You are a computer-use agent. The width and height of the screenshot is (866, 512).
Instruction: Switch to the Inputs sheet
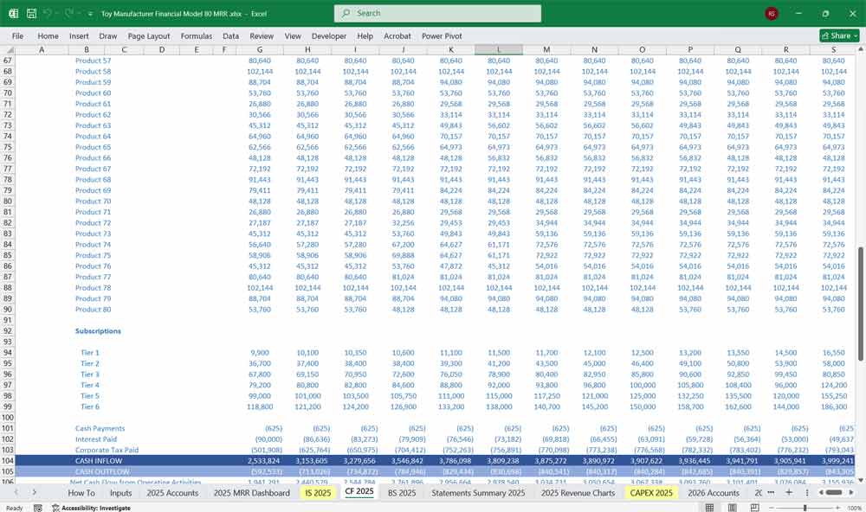point(120,493)
